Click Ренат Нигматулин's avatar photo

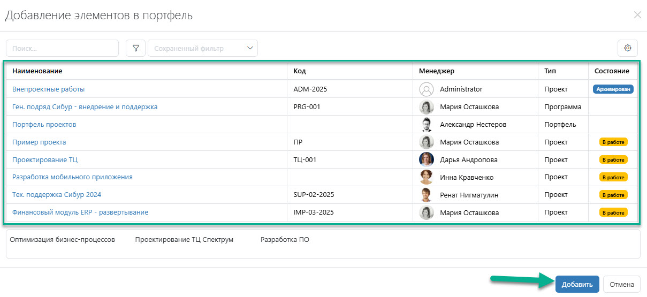(426, 195)
